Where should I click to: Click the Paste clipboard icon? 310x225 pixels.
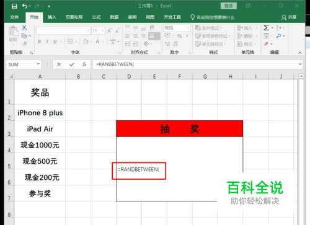coord(14,32)
